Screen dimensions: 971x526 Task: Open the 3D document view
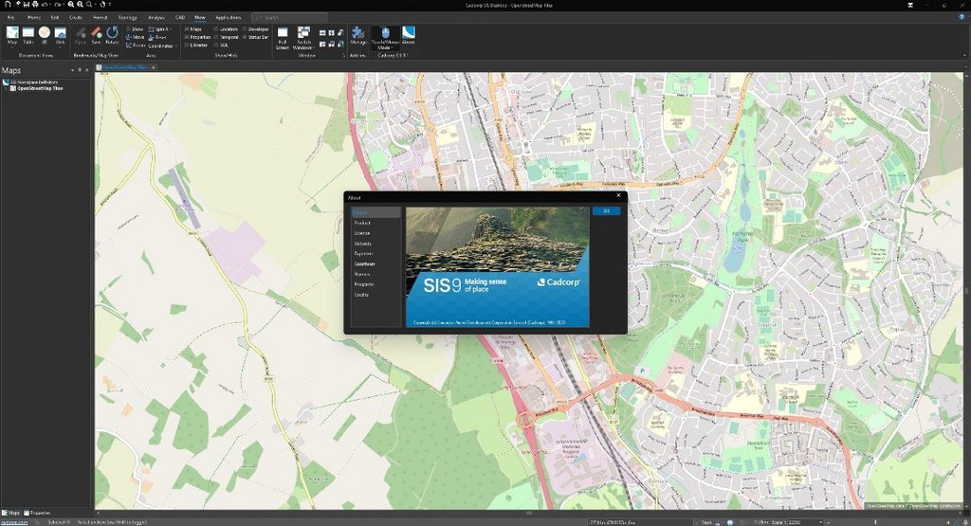point(45,35)
